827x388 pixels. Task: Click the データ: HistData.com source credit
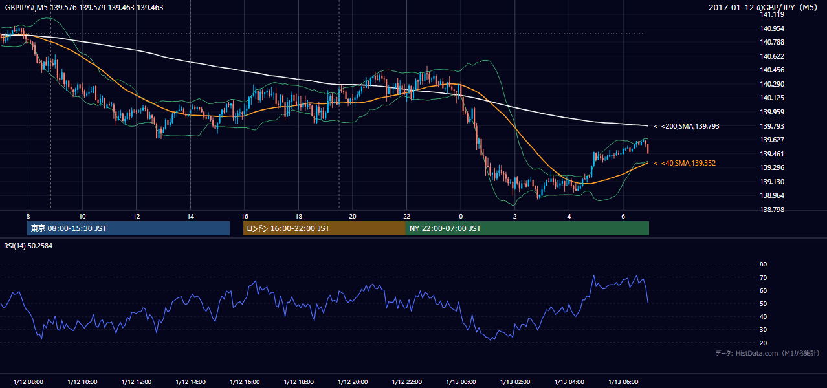[x=767, y=353]
